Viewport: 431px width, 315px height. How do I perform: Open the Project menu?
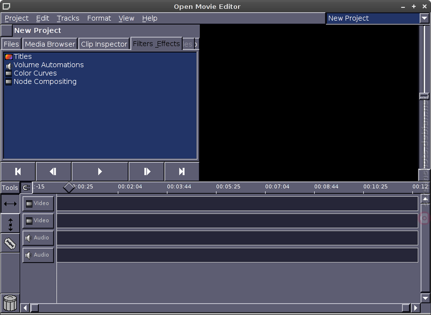pos(17,18)
